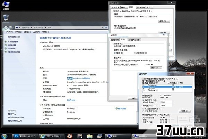Click the 更改设置 link
Image resolution: width=208 pixels, height=139 pixels.
point(122,108)
